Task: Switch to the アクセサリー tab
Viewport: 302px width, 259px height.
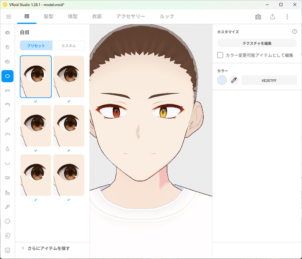Action: (131, 17)
